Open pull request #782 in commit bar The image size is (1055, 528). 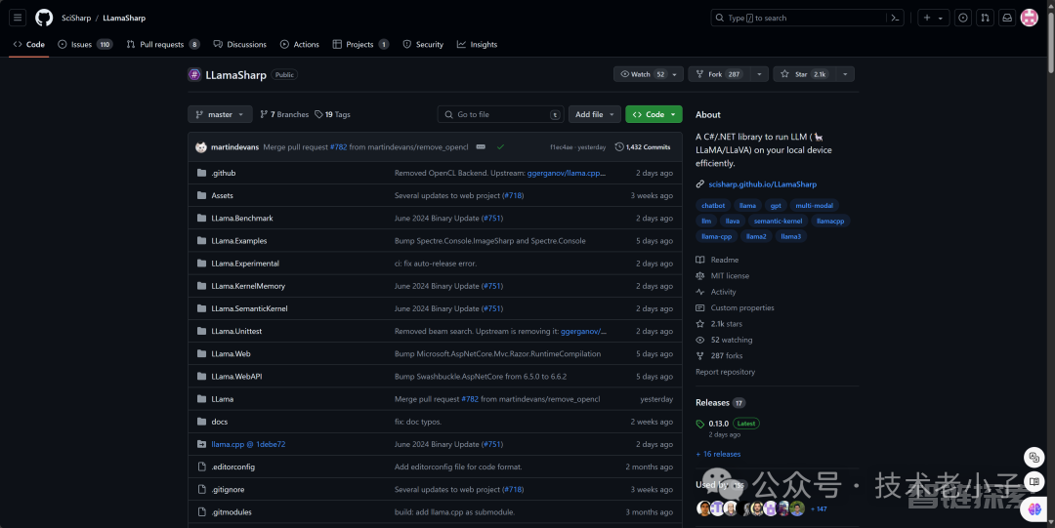click(x=338, y=146)
